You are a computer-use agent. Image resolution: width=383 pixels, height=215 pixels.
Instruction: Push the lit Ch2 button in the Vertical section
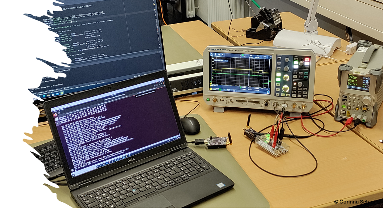tap(278, 79)
